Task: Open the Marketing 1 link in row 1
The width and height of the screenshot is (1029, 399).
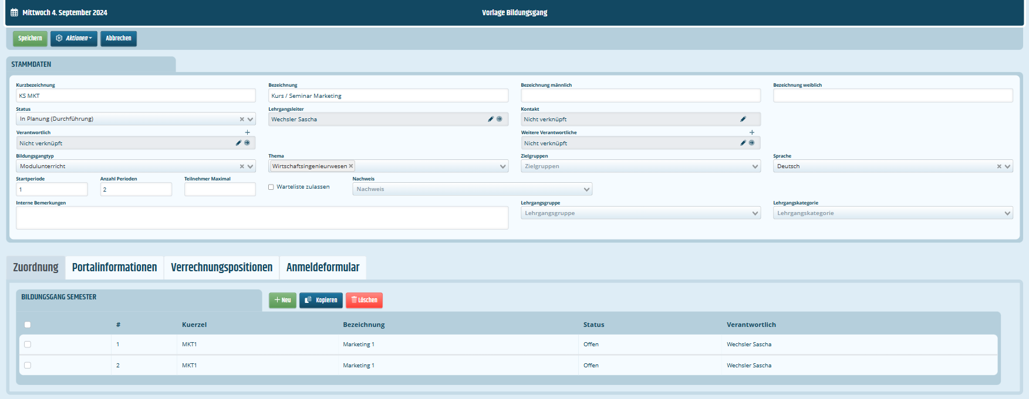Action: tap(359, 345)
